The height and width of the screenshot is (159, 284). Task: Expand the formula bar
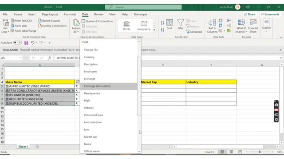(281, 58)
